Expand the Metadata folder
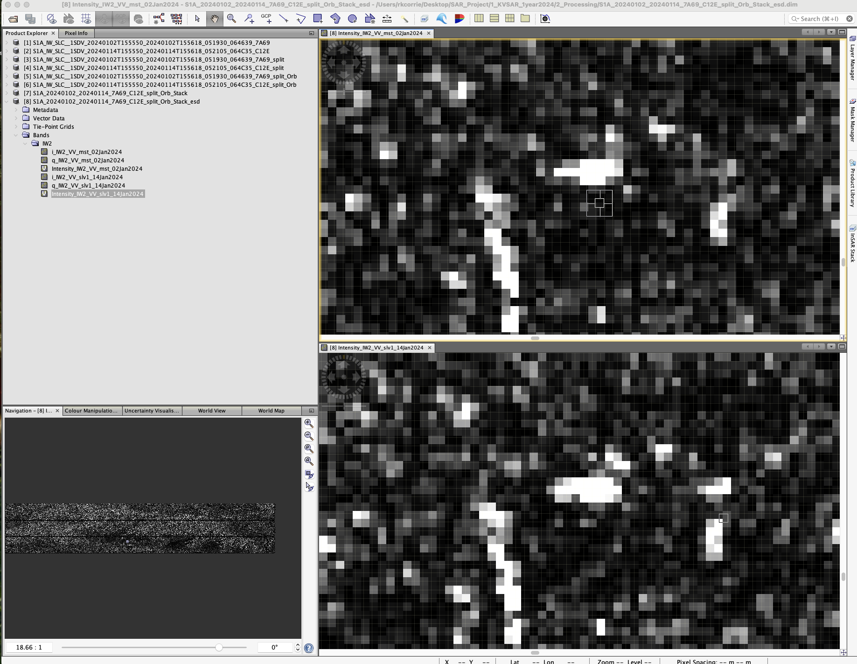The image size is (857, 664). pos(16,110)
